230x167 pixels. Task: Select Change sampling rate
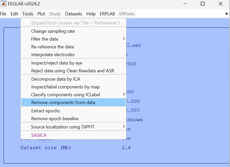click(74, 31)
